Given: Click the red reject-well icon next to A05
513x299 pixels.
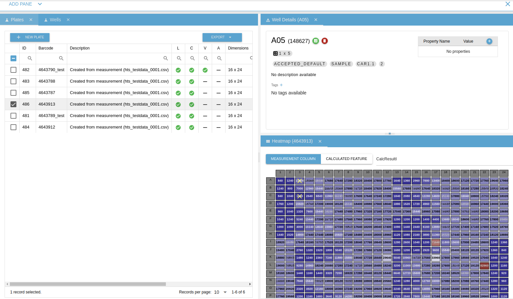Looking at the screenshot, I should coord(325,41).
